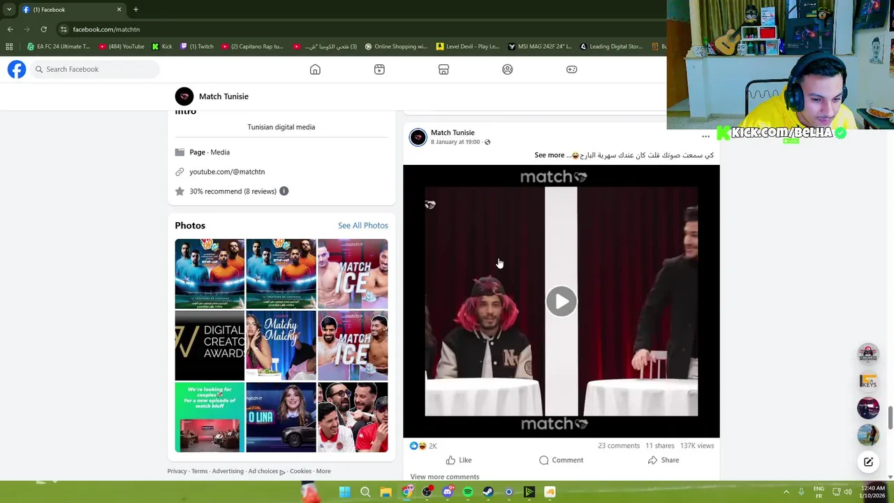Open the (484) YouTube bookmark
This screenshot has height=503, width=894.
(x=122, y=47)
